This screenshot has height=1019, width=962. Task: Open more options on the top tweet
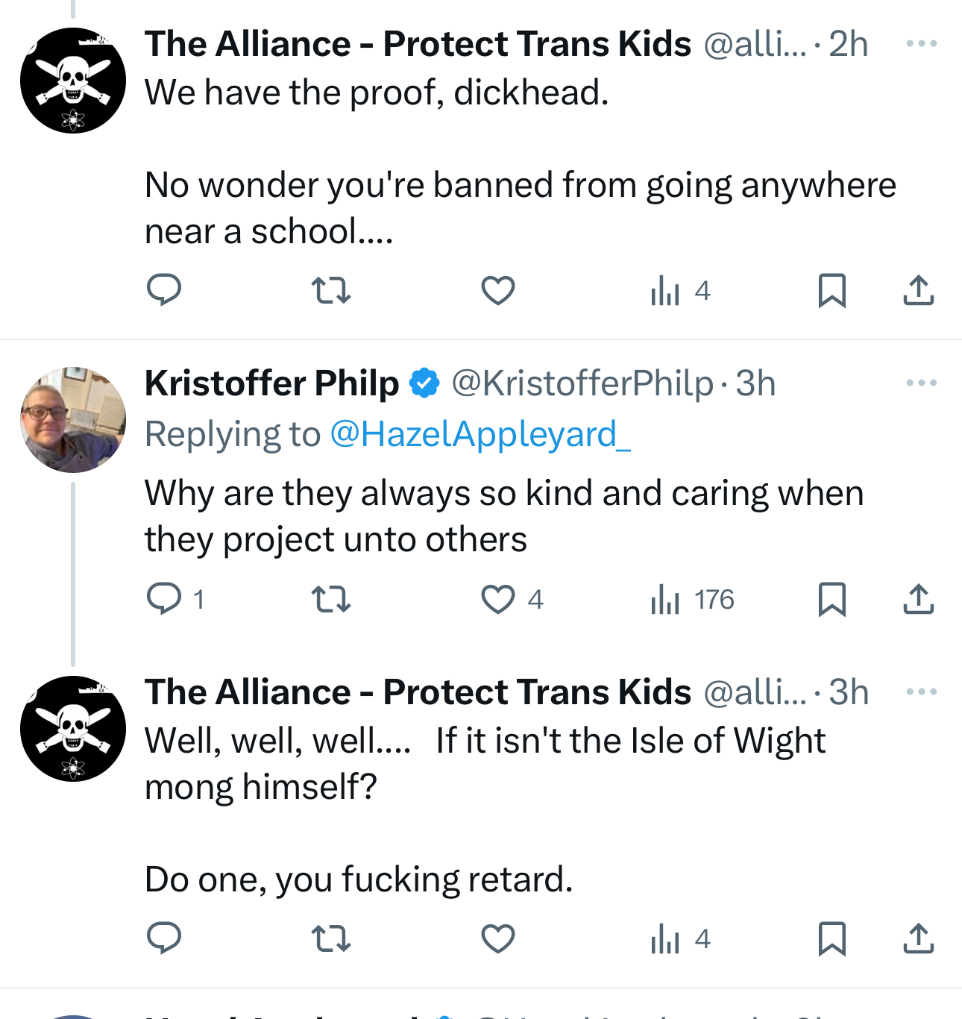[921, 43]
